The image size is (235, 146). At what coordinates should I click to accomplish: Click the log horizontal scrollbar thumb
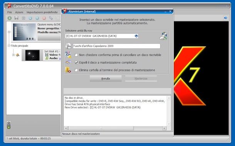(101, 128)
